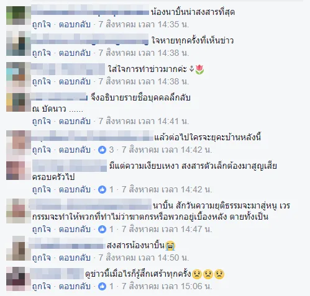Click the third sad emoji in the last comment

coord(219,274)
